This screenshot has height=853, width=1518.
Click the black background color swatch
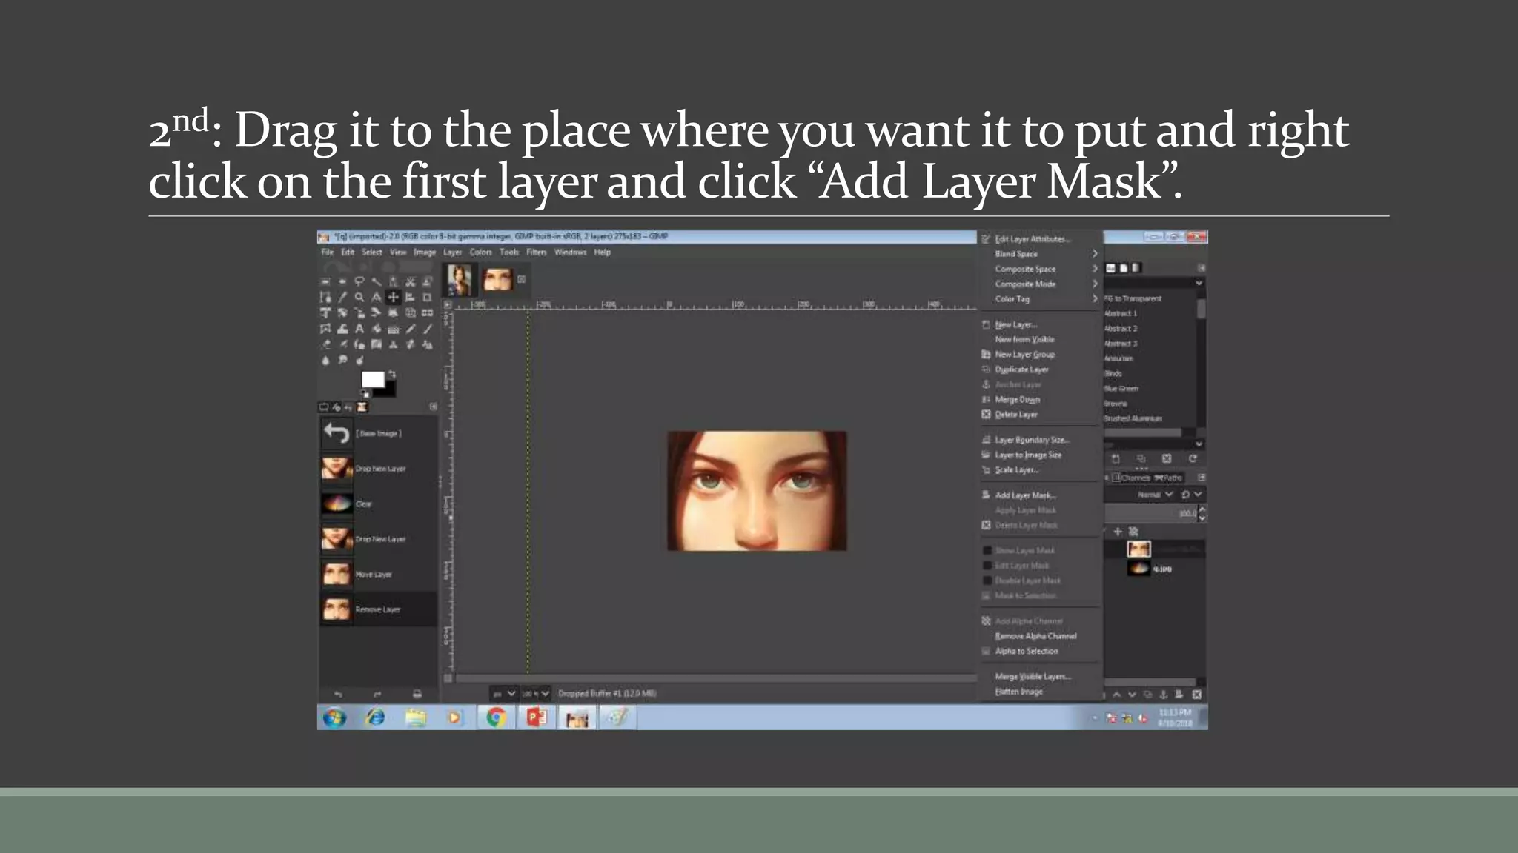[x=389, y=389]
